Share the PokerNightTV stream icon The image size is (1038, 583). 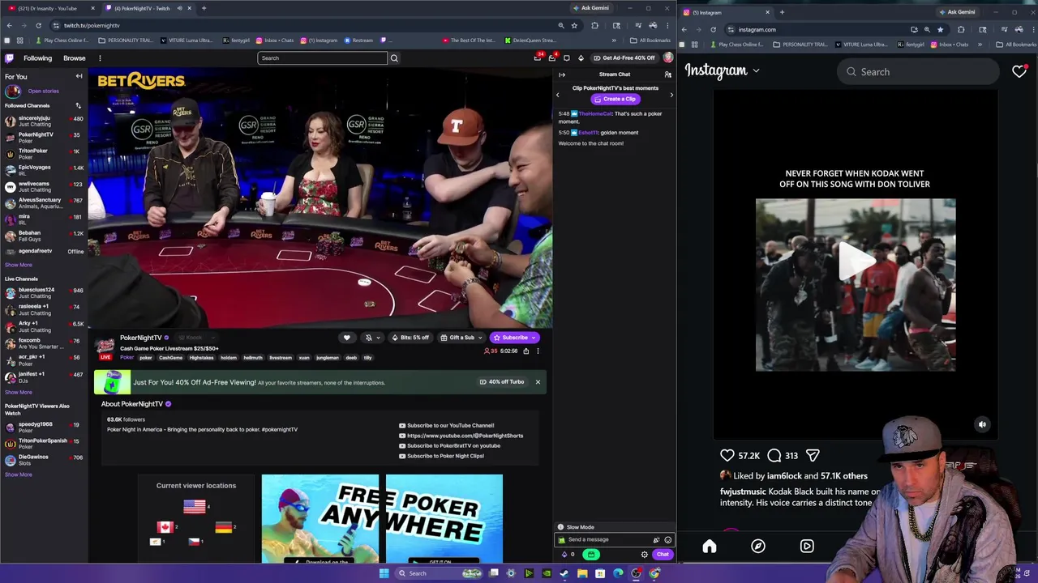click(525, 351)
